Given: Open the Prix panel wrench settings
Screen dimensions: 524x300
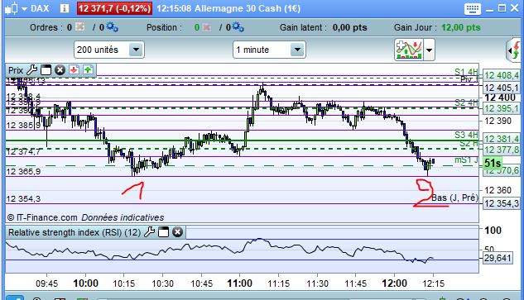Looking at the screenshot, I should 31,70.
